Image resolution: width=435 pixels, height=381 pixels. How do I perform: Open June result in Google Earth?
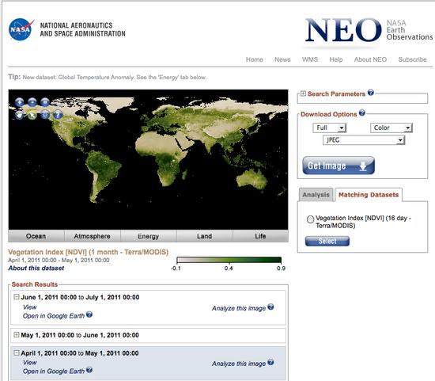pos(54,316)
